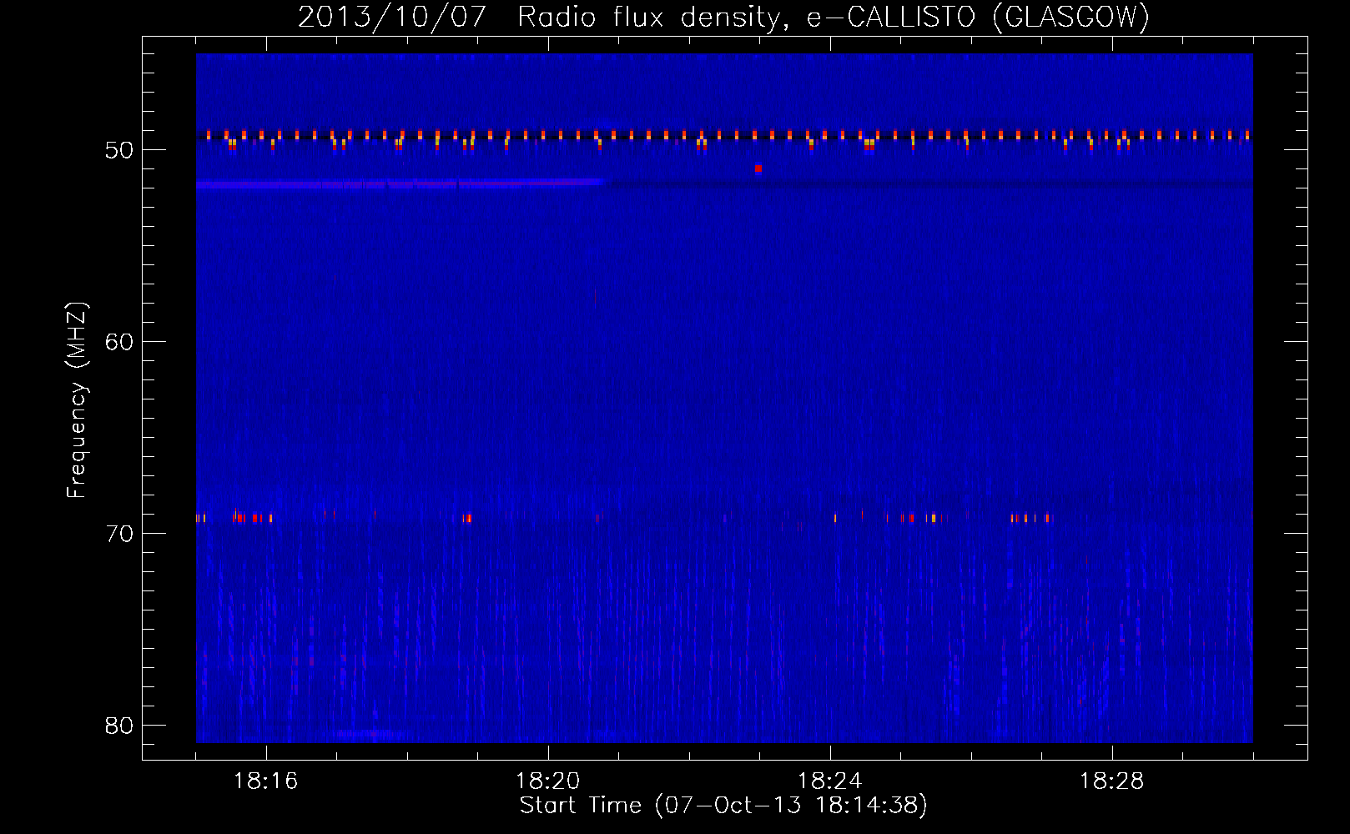Click the 18:16 time tick label
The height and width of the screenshot is (834, 1350).
pyautogui.click(x=266, y=781)
